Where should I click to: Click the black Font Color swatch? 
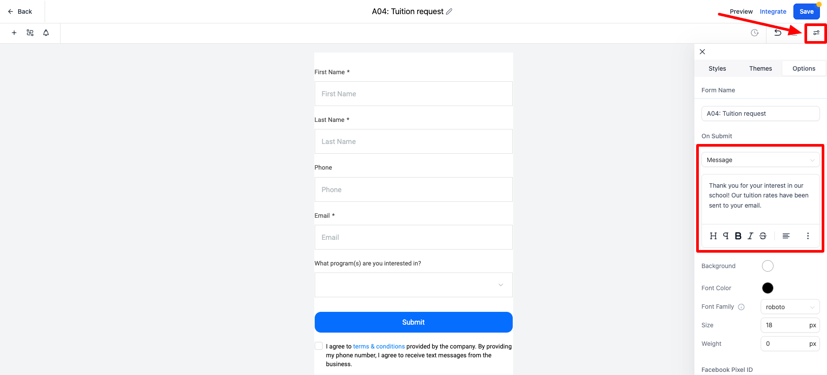[x=768, y=288]
